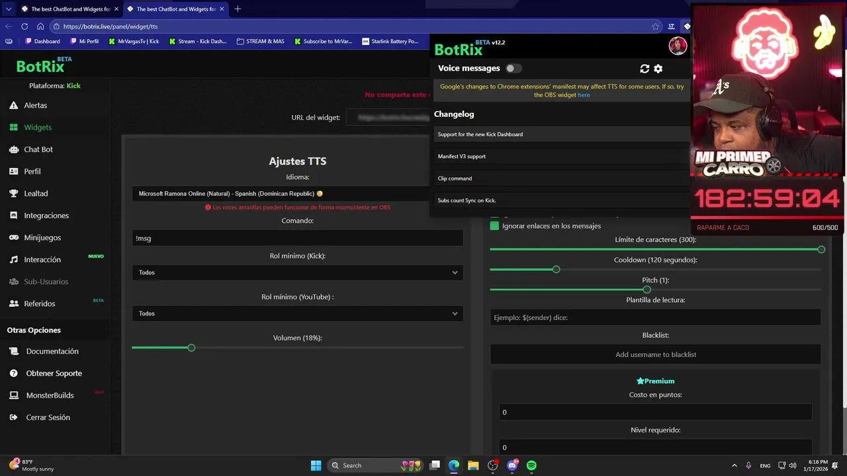The width and height of the screenshot is (847, 476).
Task: Open Spotify from the taskbar
Action: pyautogui.click(x=531, y=465)
